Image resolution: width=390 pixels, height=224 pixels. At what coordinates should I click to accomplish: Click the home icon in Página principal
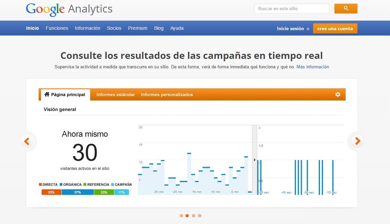point(47,94)
